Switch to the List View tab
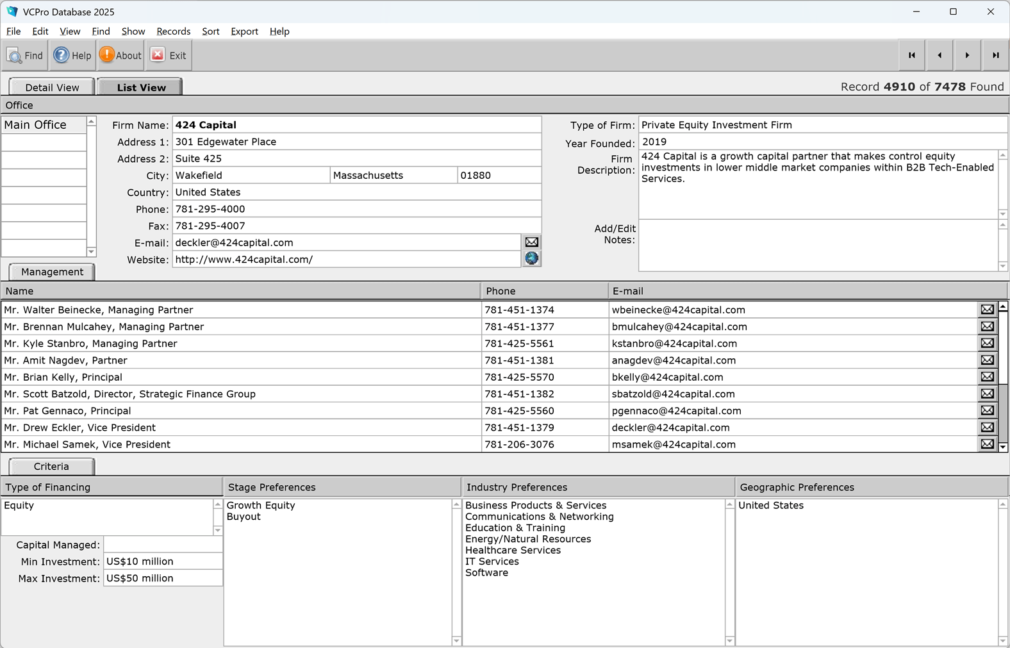 [x=141, y=87]
